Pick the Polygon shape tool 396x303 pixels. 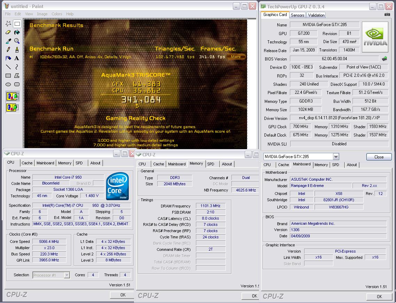point(17,75)
